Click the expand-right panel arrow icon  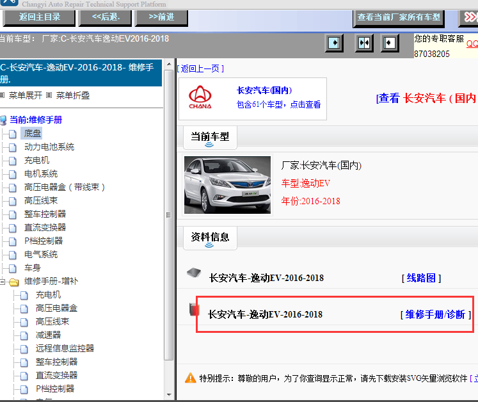coord(334,43)
